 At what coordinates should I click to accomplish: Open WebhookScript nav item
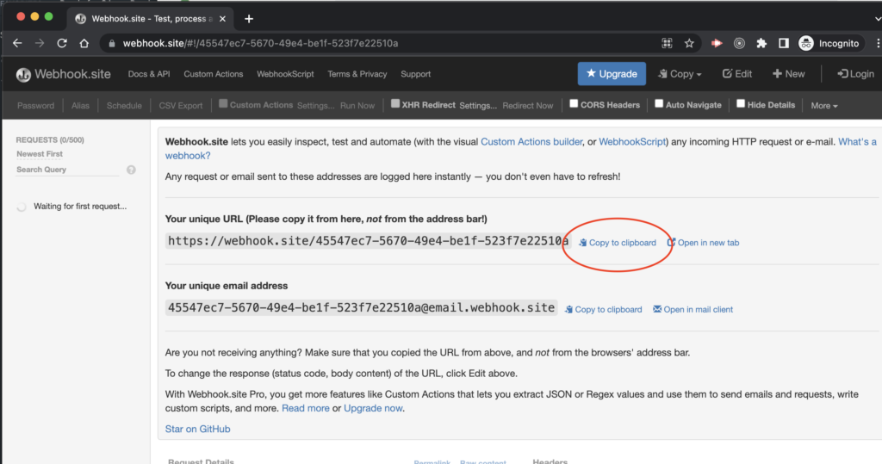click(x=285, y=74)
